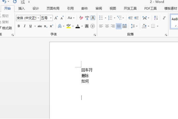This screenshot has height=119, width=178.
Task: Open Print Preview from quick access toolbar
Action: tap(23, 2)
